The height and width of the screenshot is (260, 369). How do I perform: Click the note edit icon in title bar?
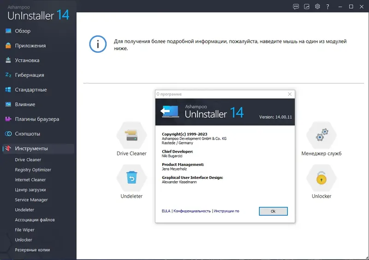(307, 6)
